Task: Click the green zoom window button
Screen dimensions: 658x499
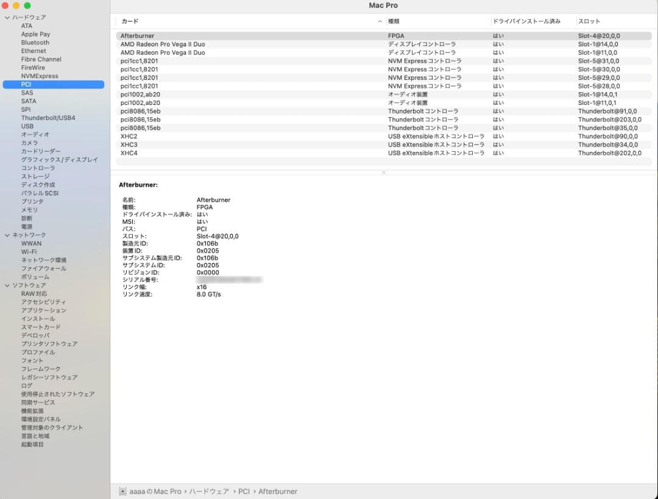Action: pos(27,5)
